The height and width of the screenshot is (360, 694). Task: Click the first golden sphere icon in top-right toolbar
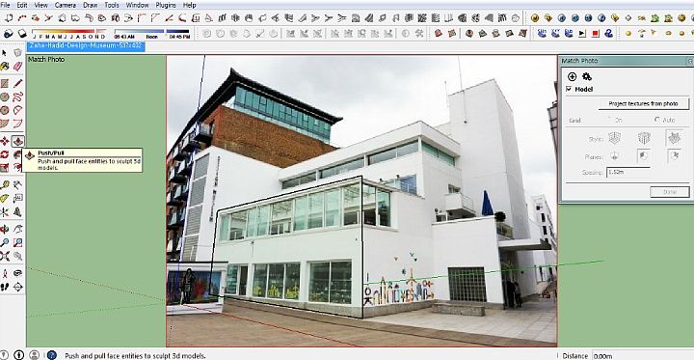click(535, 18)
